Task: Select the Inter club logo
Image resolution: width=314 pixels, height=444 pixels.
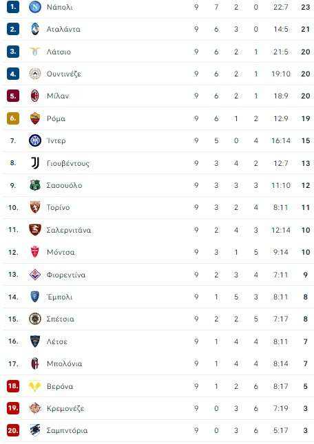Action: 35,140
